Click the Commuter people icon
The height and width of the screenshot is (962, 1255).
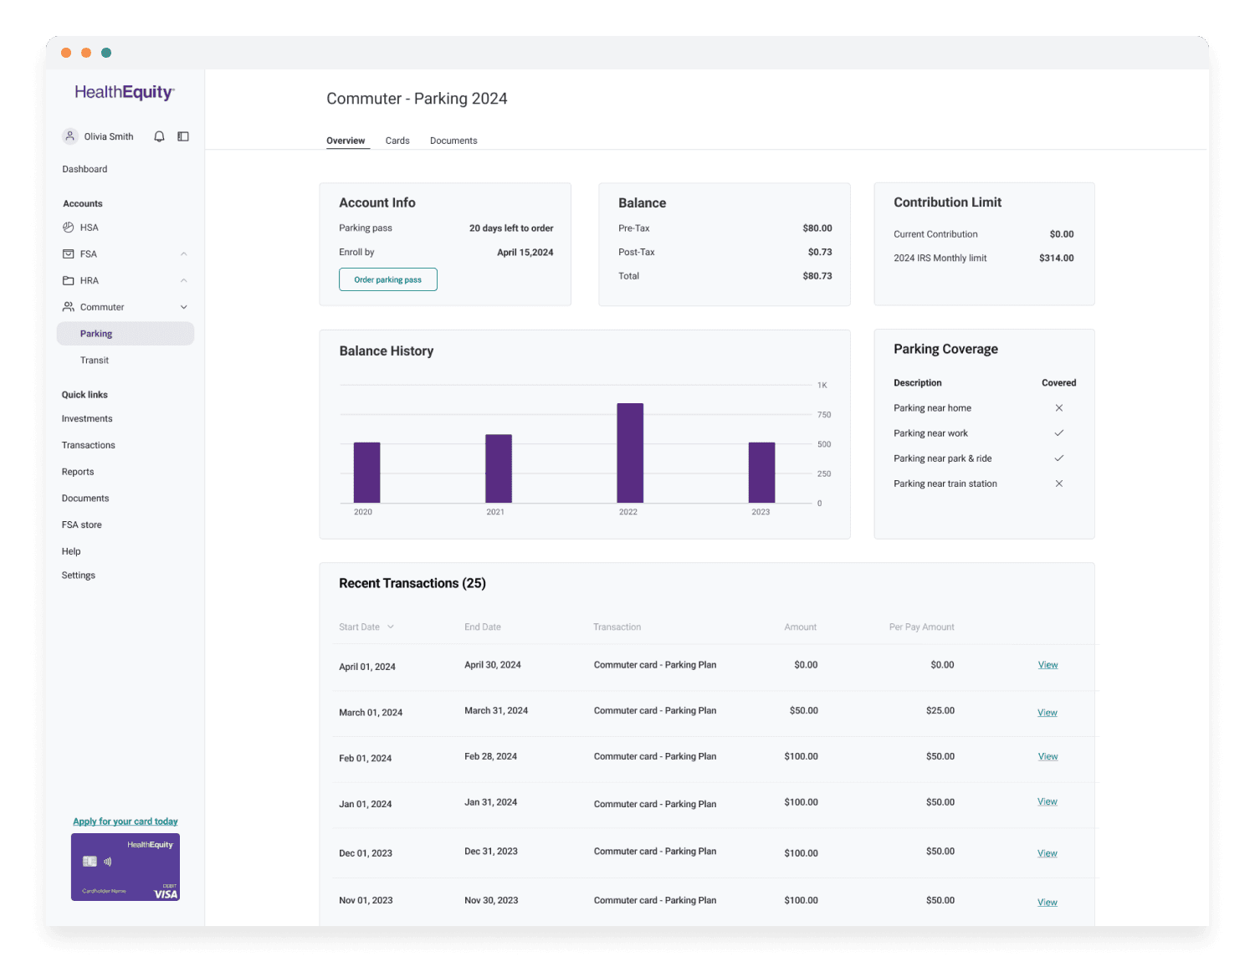point(69,307)
